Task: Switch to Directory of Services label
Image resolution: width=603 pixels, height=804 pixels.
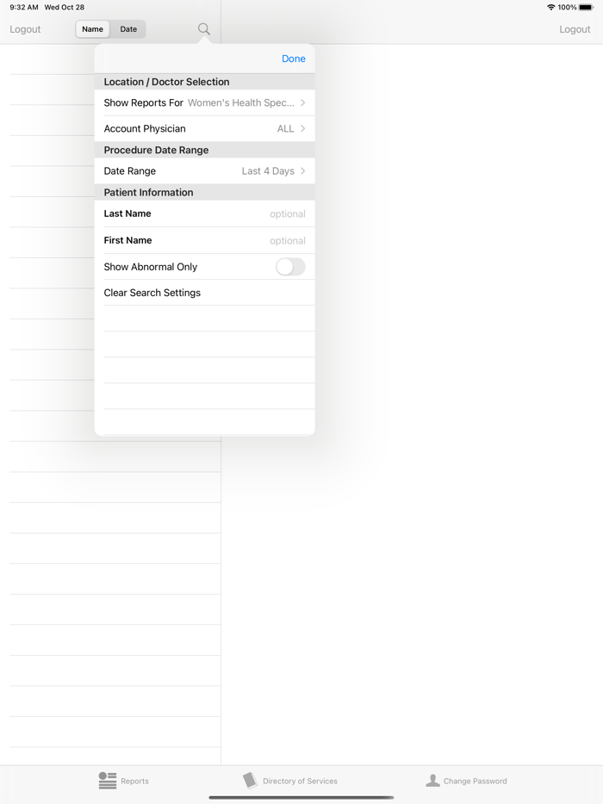Action: [x=300, y=781]
